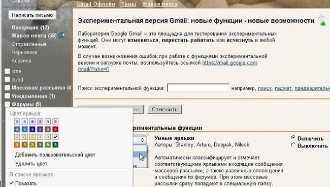
Task: Click the green Labs flask icon
Action: click(322, 20)
